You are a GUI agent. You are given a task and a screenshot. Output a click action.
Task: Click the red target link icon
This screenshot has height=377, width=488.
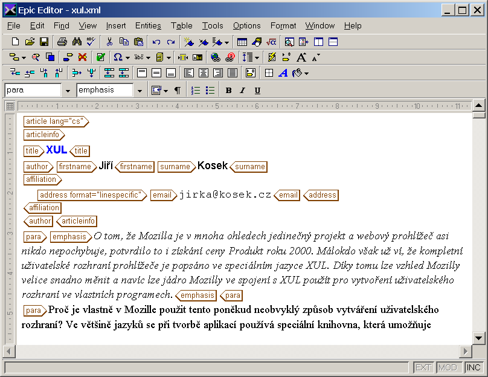(x=230, y=57)
